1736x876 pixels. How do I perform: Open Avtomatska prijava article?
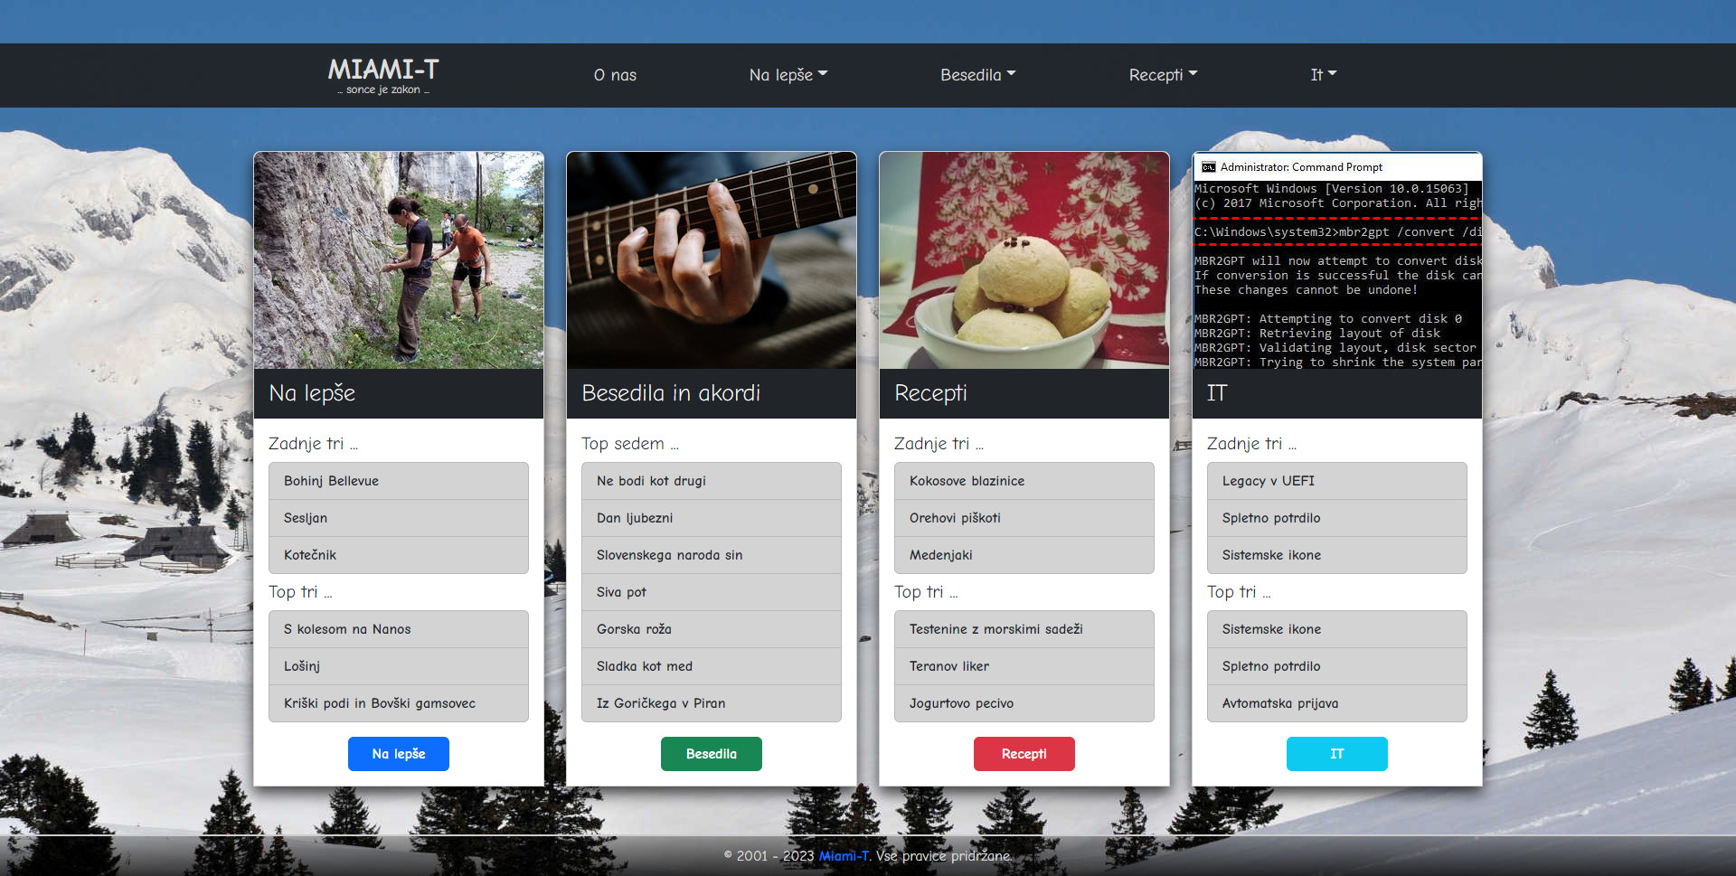click(x=1337, y=703)
